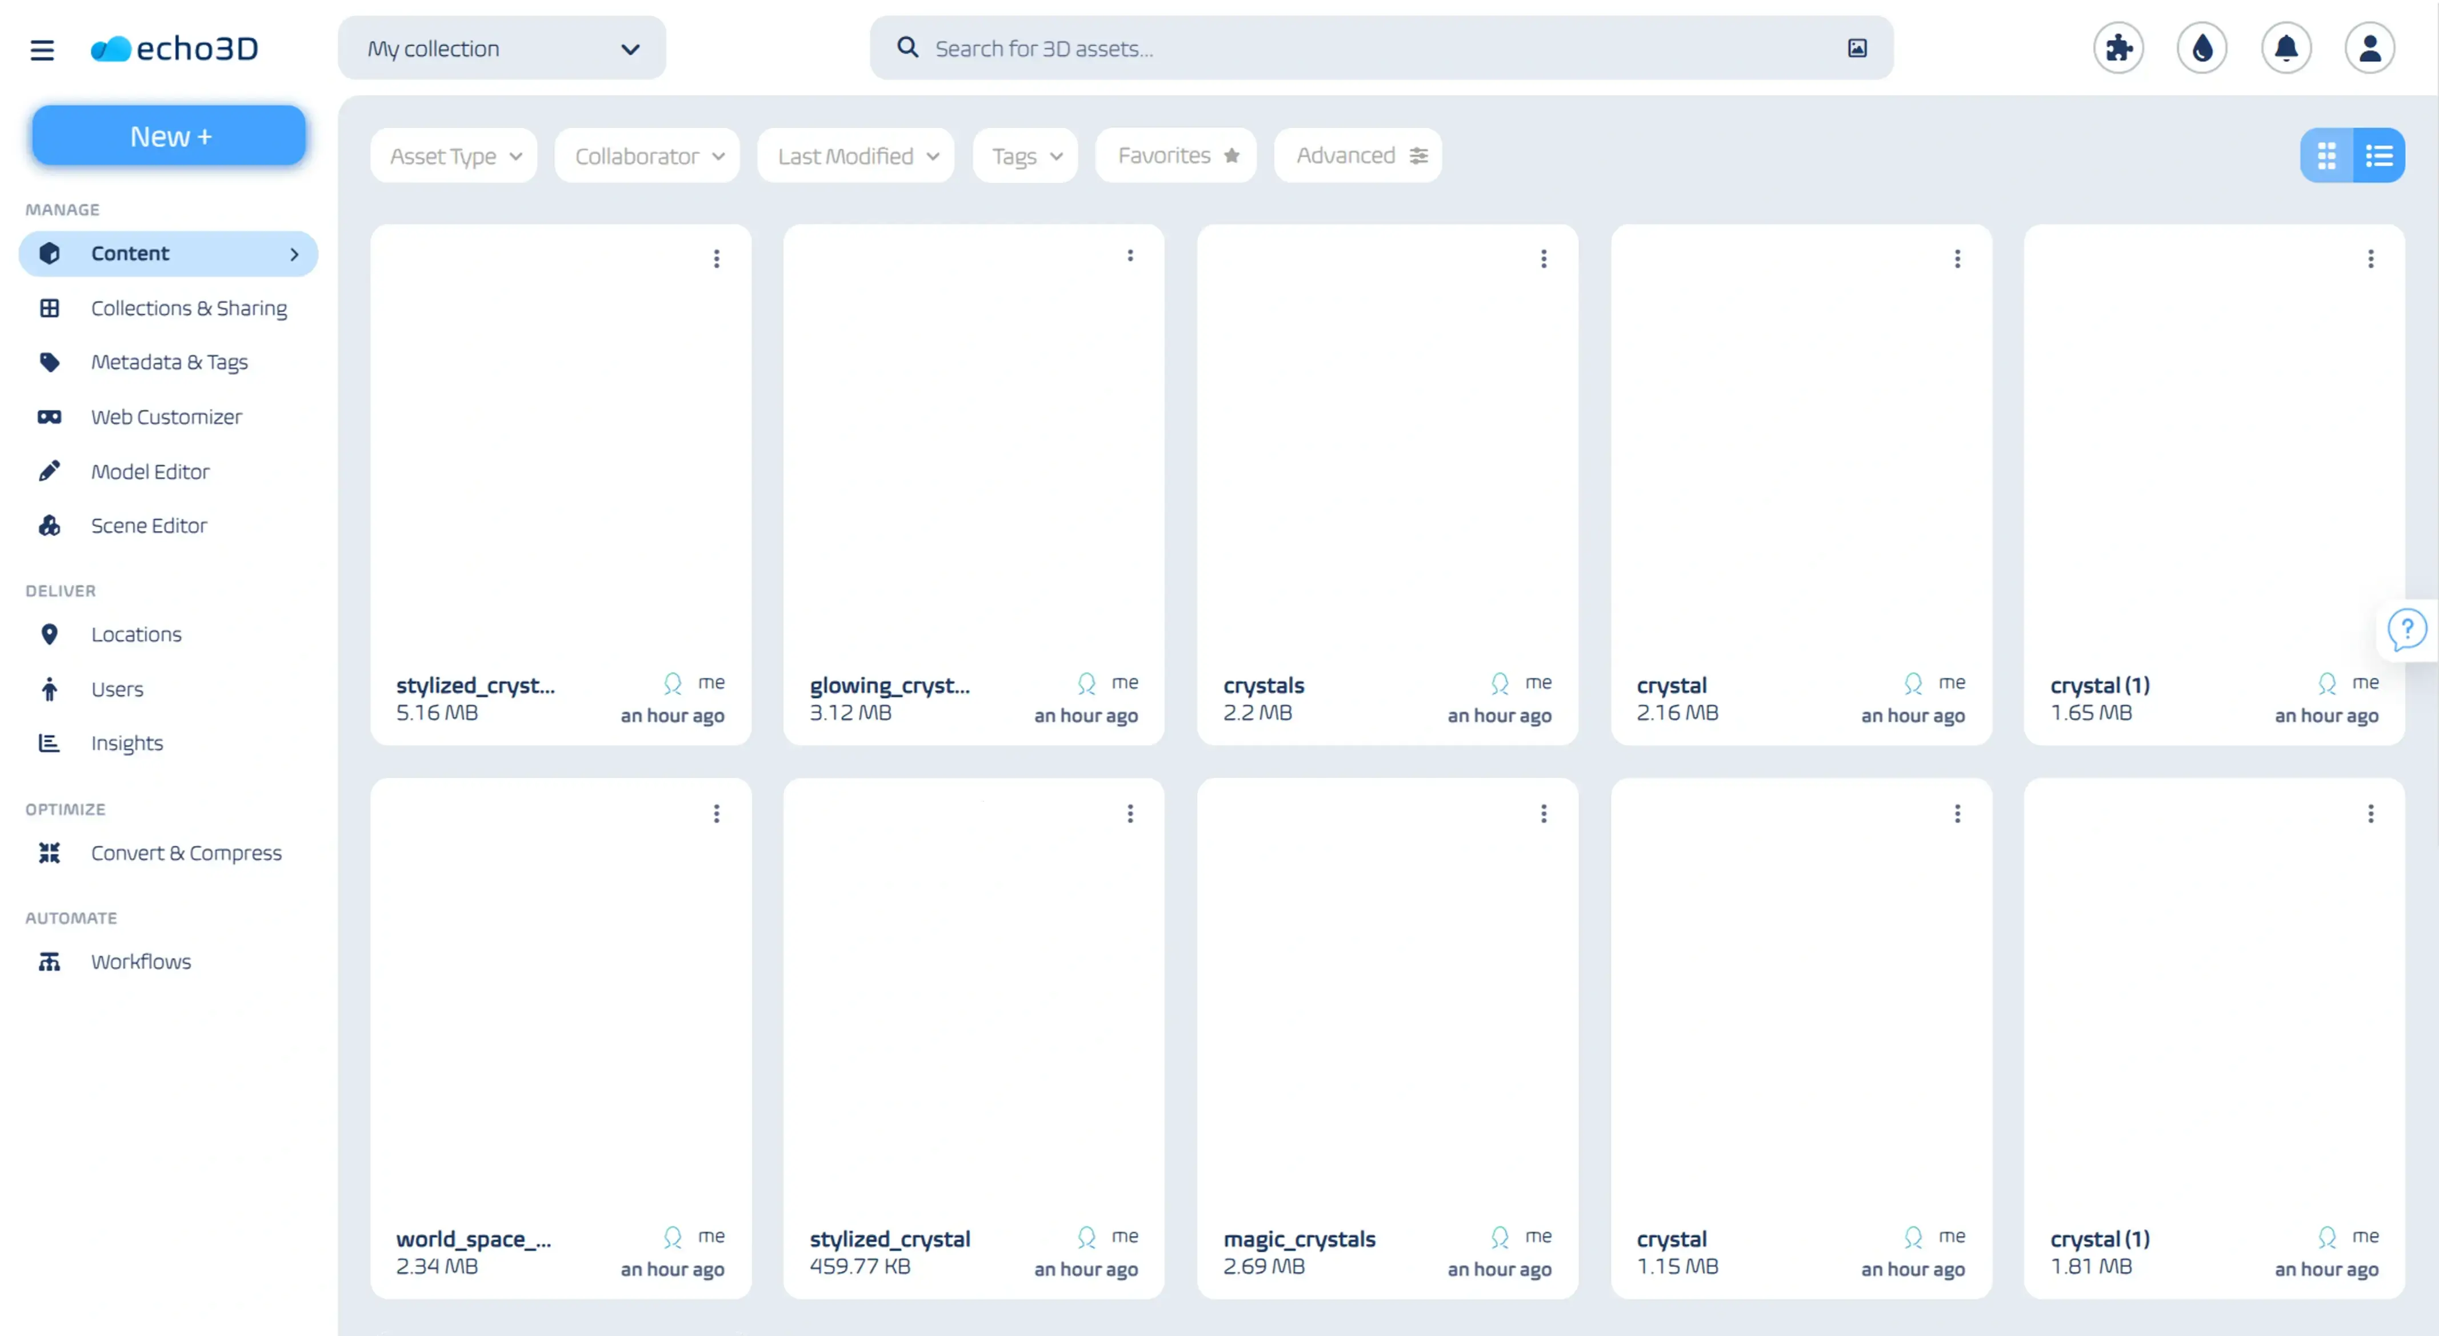2439x1336 pixels.
Task: Click the image search icon in search bar
Action: coord(1857,47)
